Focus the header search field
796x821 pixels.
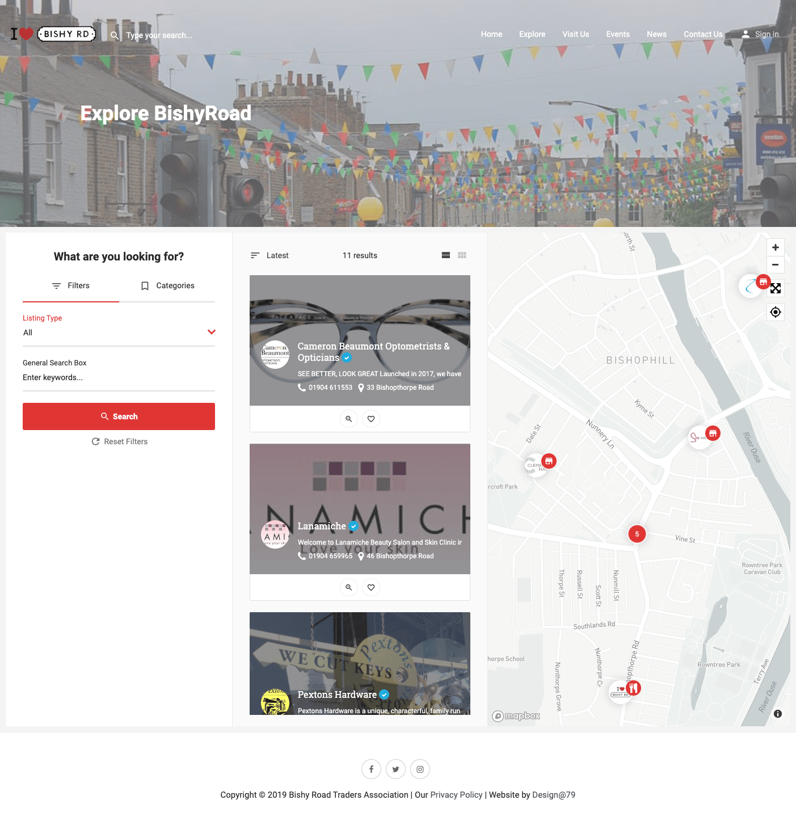click(159, 35)
